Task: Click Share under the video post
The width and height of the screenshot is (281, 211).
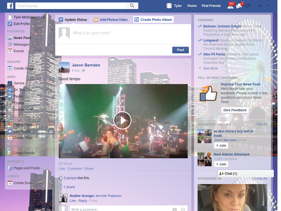Action: pyautogui.click(x=89, y=169)
